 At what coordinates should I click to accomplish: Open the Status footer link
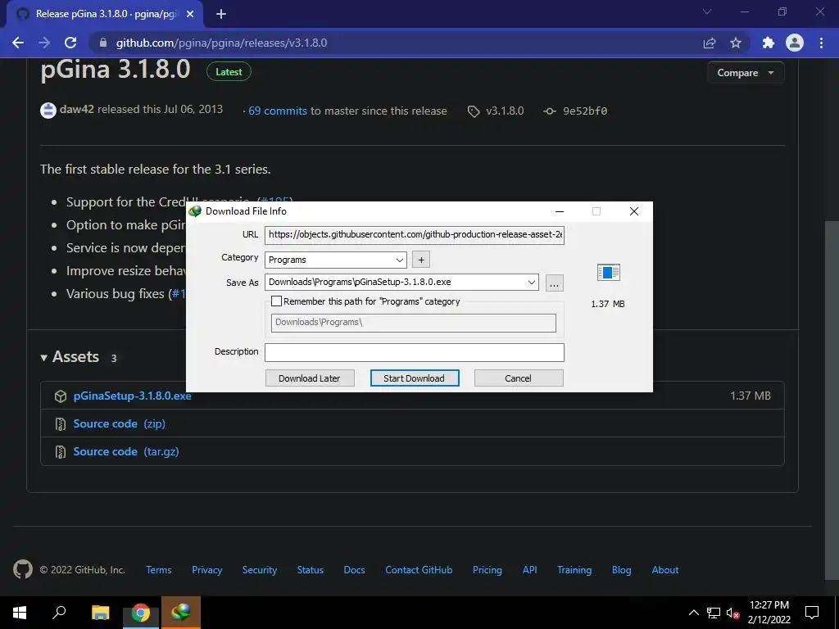(310, 570)
